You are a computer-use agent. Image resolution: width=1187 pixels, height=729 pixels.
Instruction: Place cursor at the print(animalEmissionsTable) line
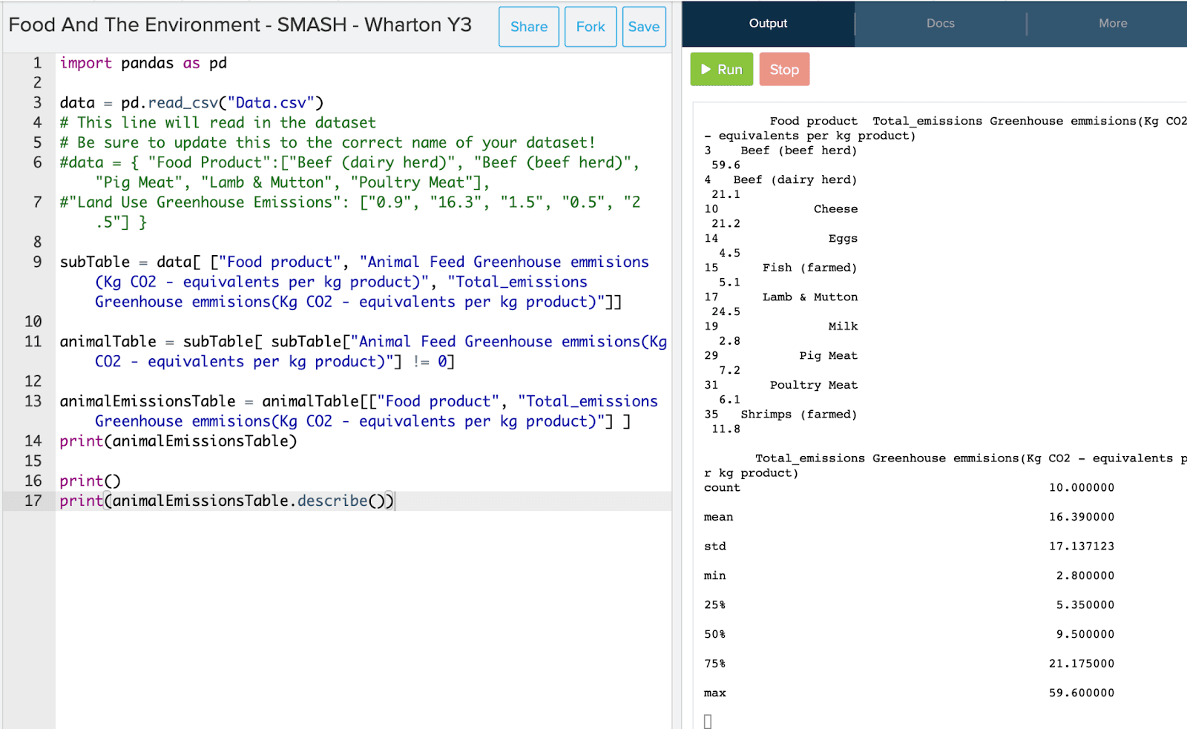tap(178, 441)
